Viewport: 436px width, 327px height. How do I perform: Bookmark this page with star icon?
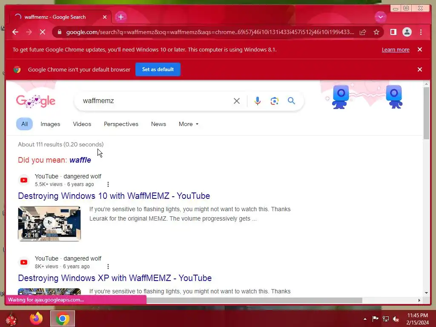tap(376, 32)
